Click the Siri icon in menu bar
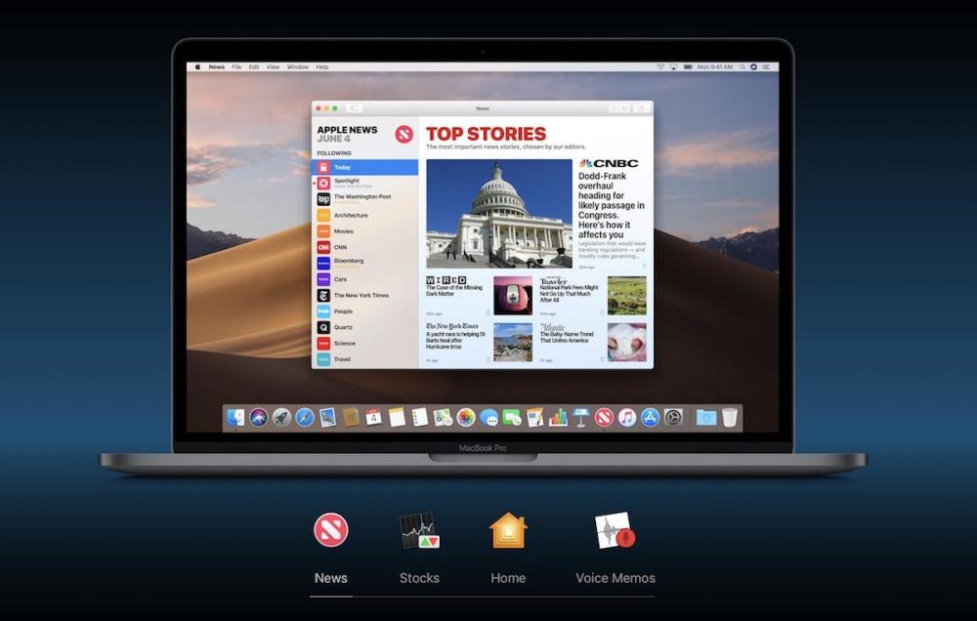 tap(753, 66)
